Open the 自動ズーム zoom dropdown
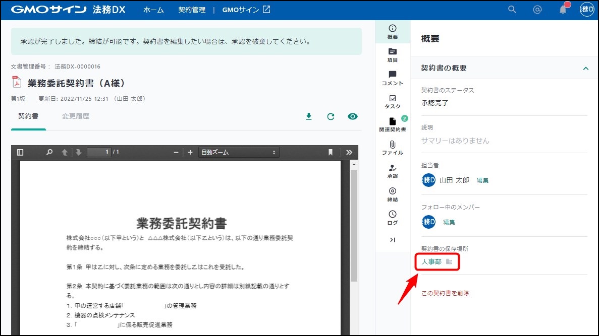599x336 pixels. (x=239, y=152)
